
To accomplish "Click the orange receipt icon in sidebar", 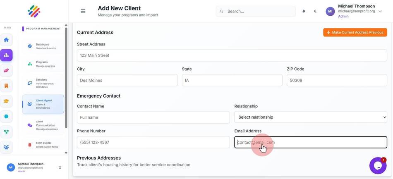I will coord(6,86).
